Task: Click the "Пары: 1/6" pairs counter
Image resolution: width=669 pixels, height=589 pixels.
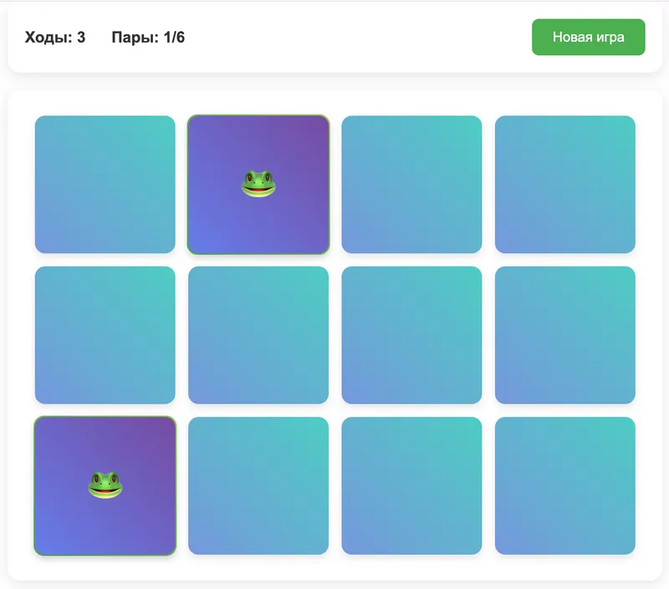Action: click(x=148, y=38)
